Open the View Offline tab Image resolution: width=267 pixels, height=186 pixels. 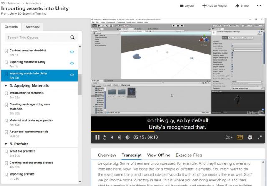point(159,155)
